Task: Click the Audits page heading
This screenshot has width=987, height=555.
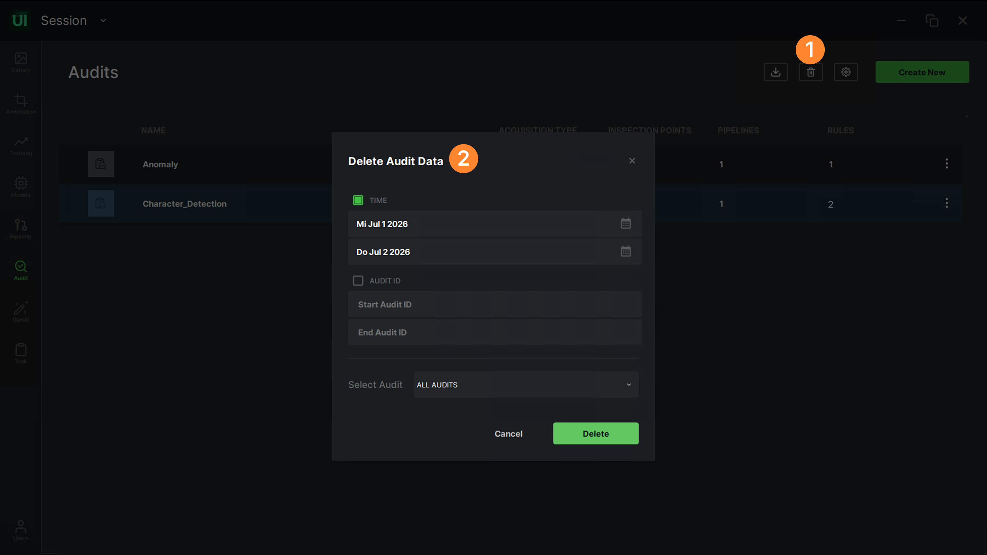Action: 93,72
